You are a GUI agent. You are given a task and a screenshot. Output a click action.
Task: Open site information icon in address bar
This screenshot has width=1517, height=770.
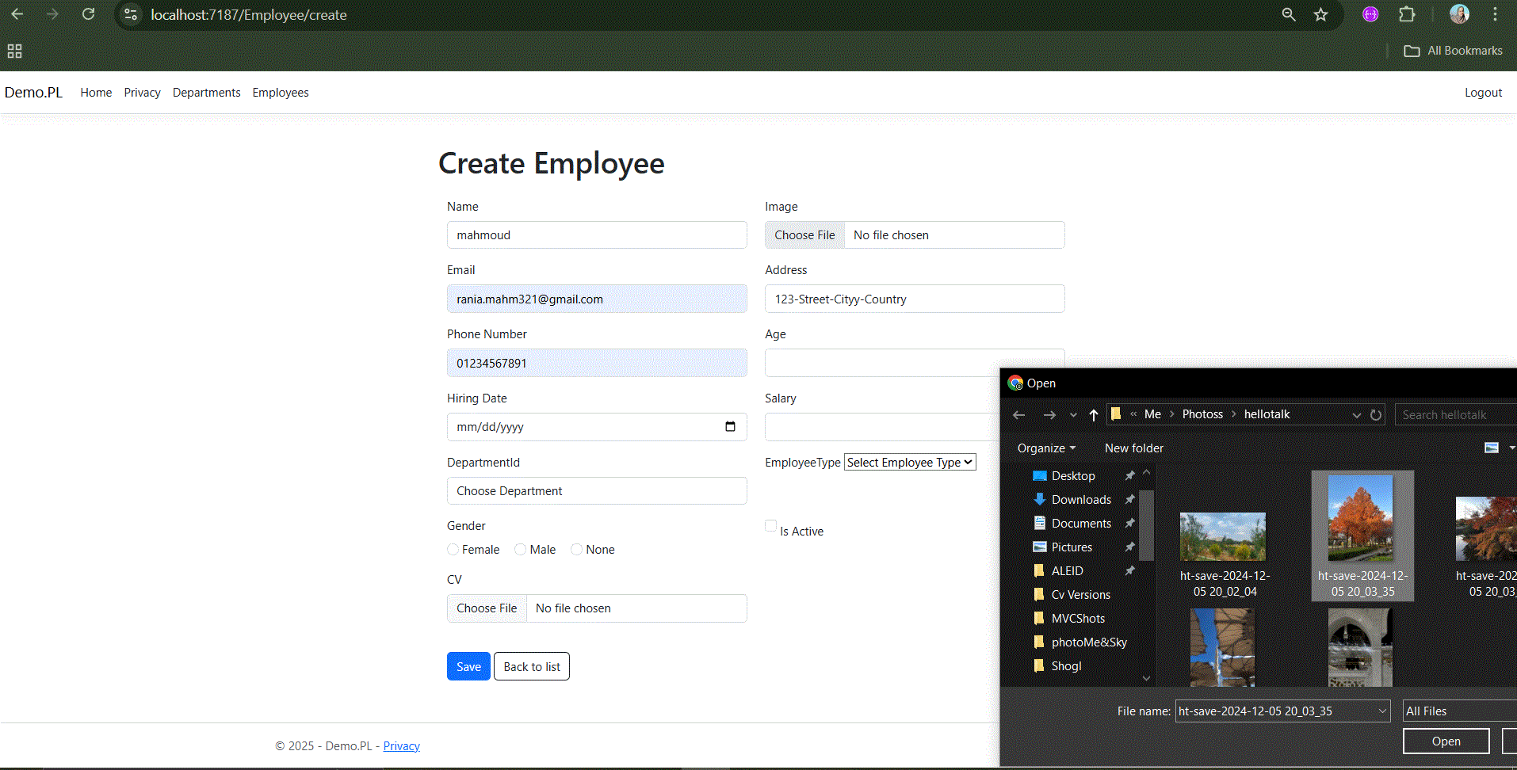tap(132, 14)
